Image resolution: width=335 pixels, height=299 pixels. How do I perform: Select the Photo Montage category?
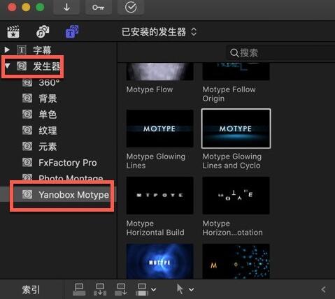[x=71, y=178]
